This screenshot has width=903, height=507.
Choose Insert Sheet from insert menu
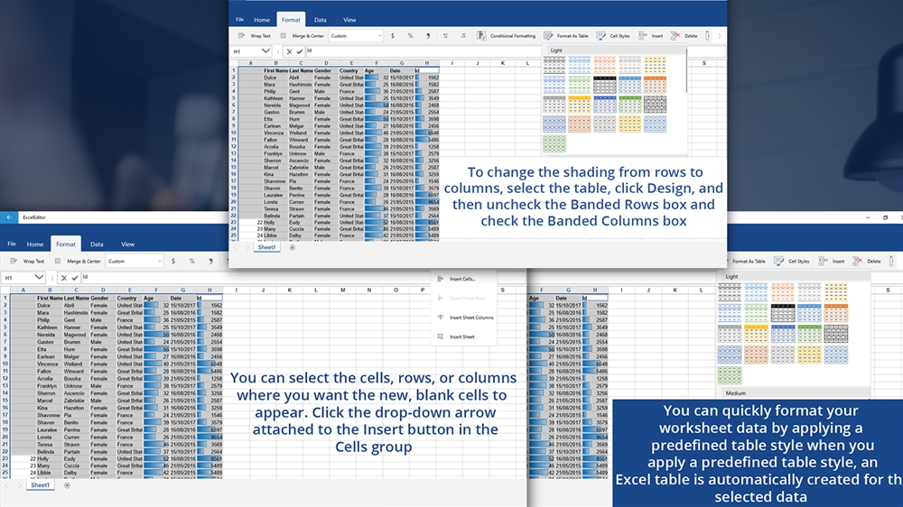463,336
